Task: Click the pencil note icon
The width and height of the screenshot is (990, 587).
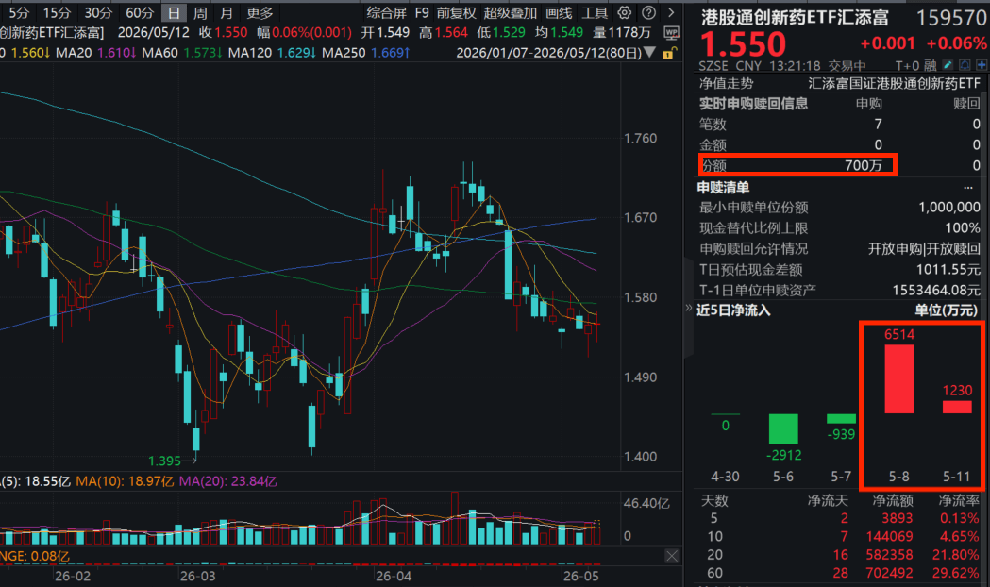Action: pos(948,65)
